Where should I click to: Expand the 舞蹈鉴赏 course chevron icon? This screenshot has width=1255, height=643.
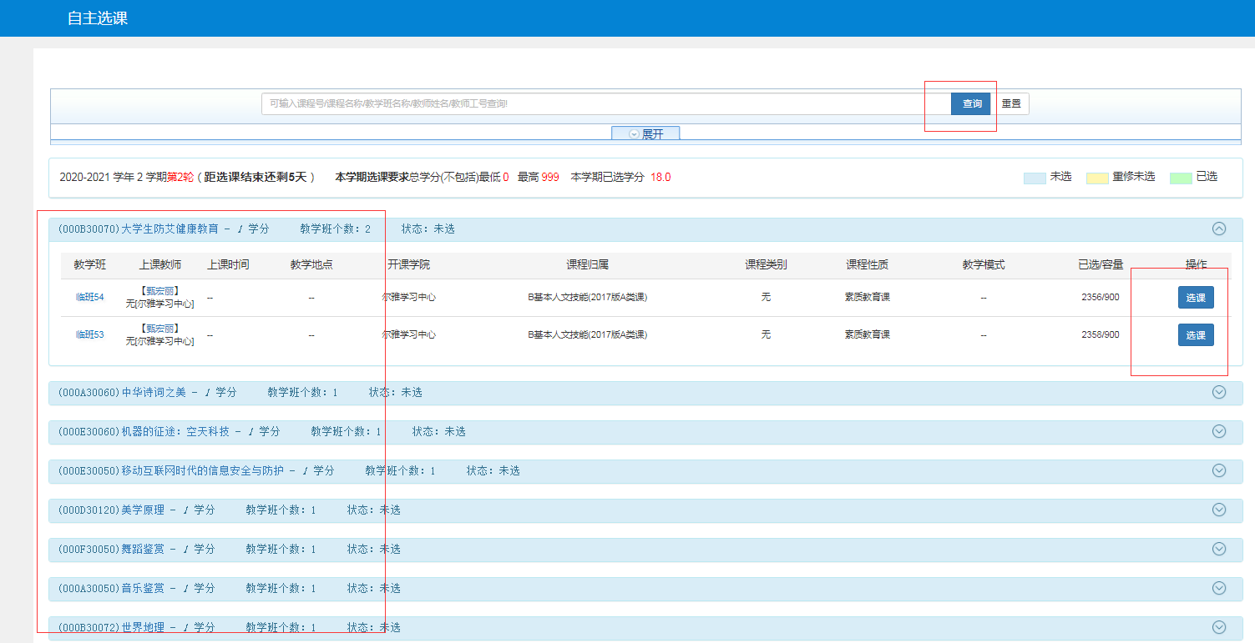[x=1218, y=549]
